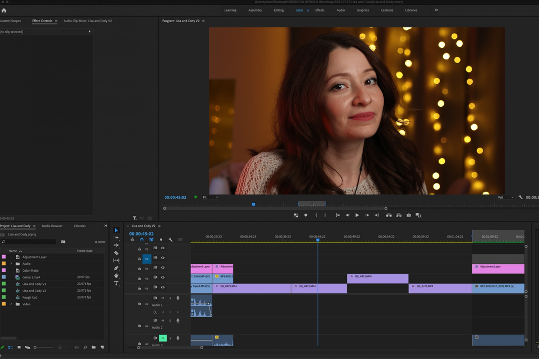Toggle the V1 track lock
539x359 pixels.
tap(139, 288)
